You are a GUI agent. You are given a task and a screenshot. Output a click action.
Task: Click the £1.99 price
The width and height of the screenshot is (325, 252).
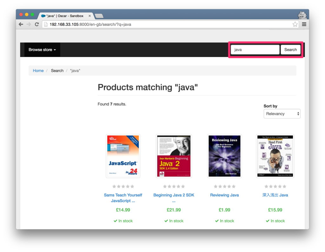click(224, 210)
